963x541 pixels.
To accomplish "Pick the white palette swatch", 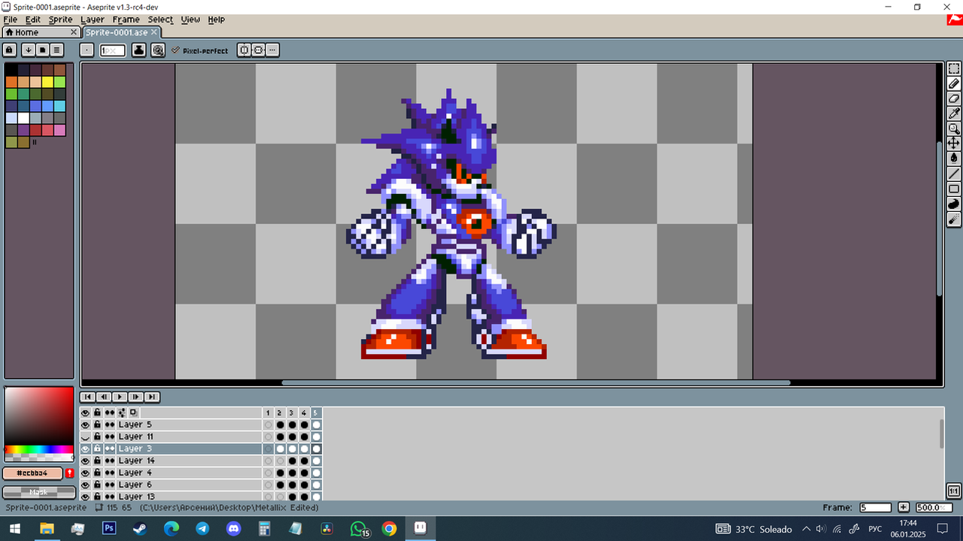I will point(23,118).
